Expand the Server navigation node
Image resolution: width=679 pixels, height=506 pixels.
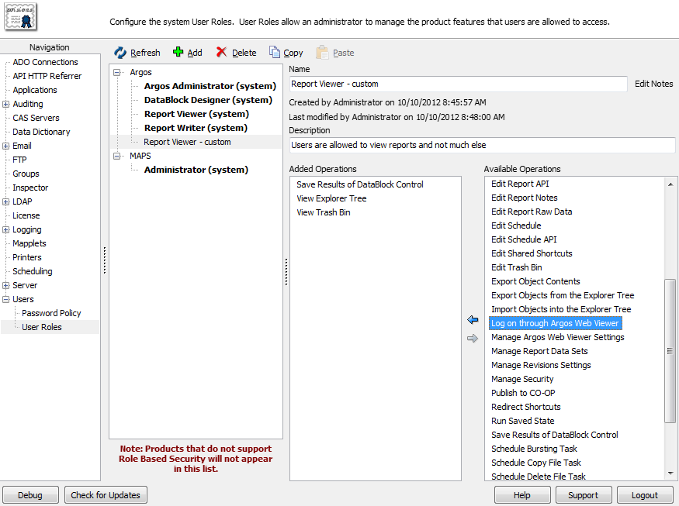click(6, 286)
